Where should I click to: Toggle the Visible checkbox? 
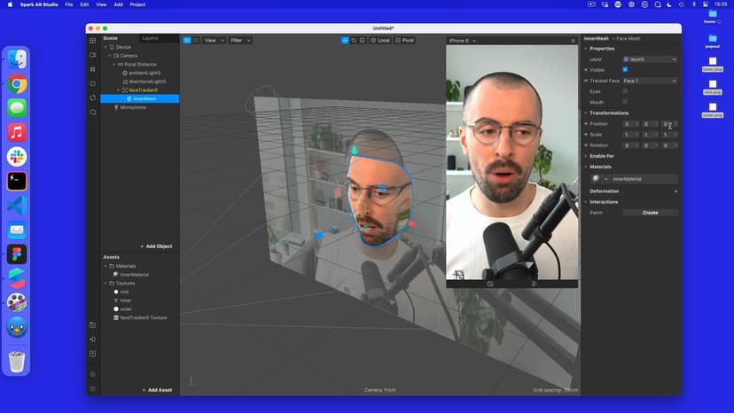[625, 69]
